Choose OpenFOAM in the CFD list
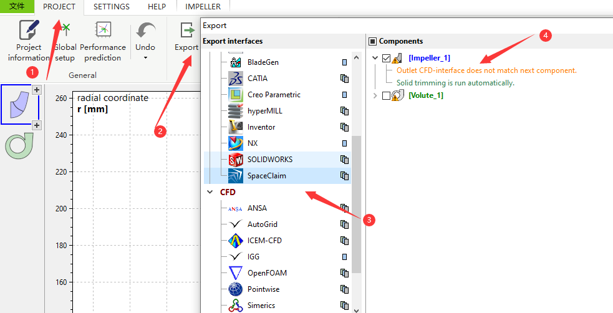 (267, 273)
